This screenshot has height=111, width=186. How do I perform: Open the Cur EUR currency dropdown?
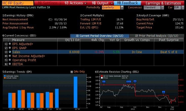[177, 8]
